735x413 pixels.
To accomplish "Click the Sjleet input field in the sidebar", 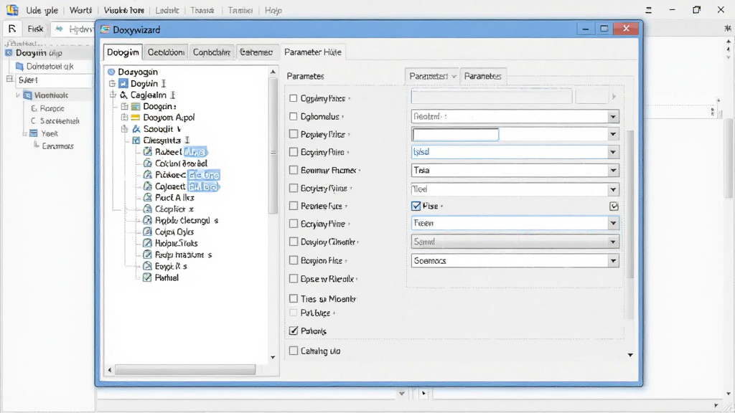I will pyautogui.click(x=55, y=80).
